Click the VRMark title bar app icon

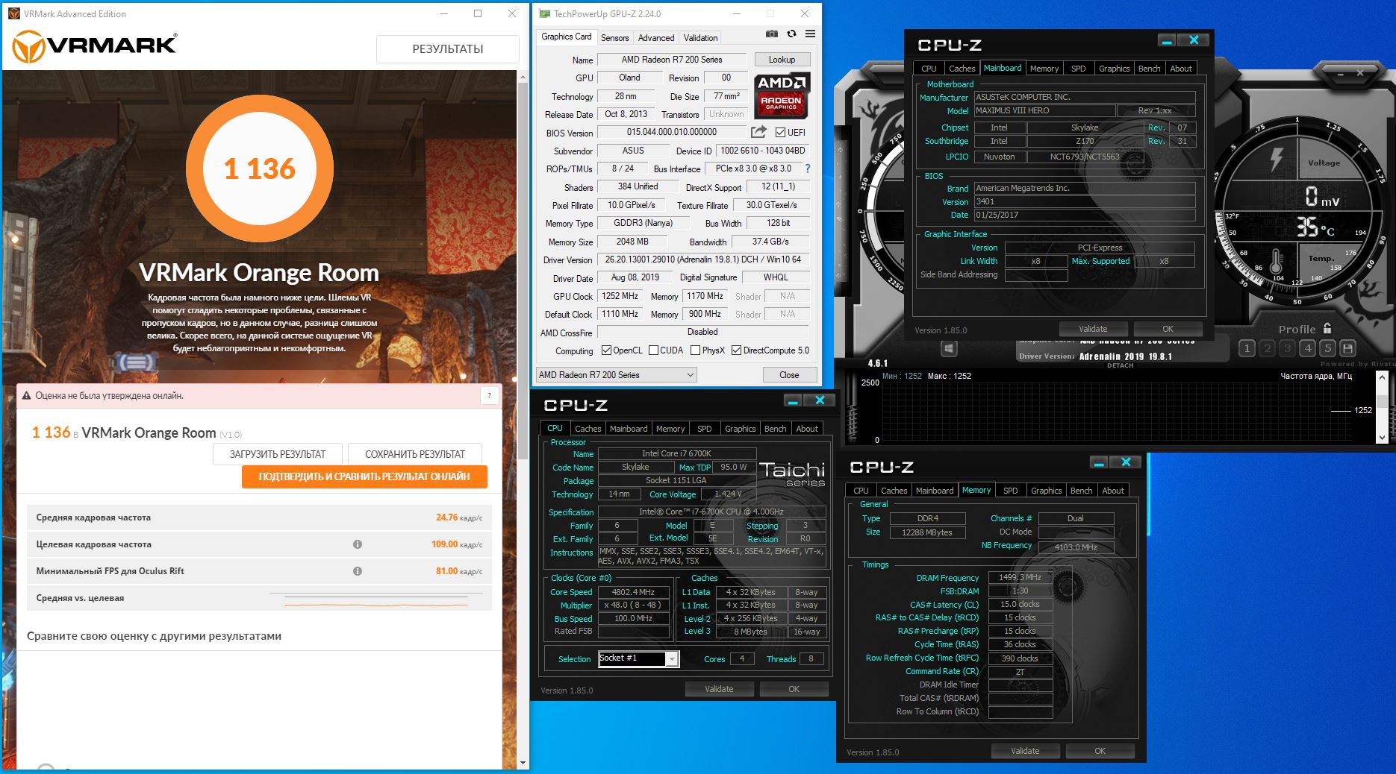14,13
